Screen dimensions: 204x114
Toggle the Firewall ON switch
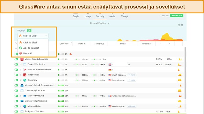29,31
